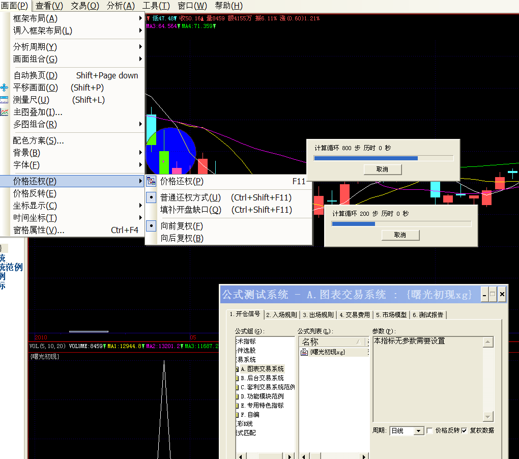519x459 pixels.
Task: Click the 主图叠加 chart overlay icon
Action: tap(5, 112)
